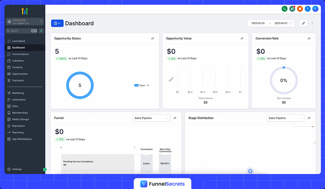Click the HighLevel logo in the sidebar

(x=25, y=11)
